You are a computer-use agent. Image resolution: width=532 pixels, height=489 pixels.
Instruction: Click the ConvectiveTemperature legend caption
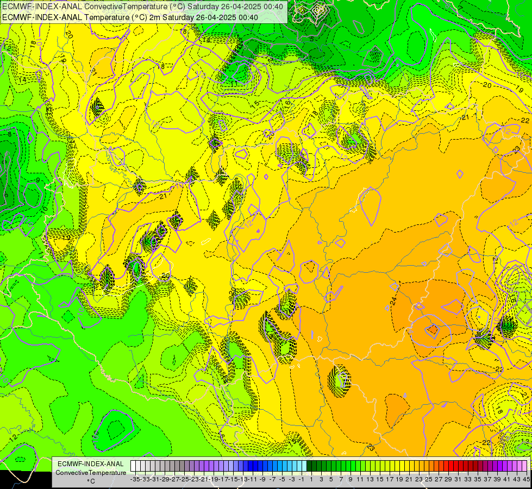(91, 472)
